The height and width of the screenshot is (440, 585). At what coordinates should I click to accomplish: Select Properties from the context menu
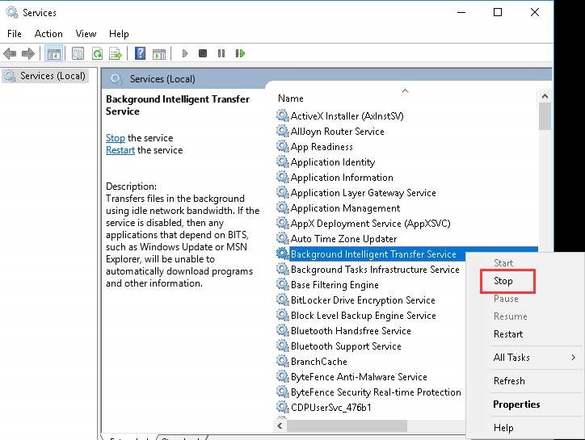coord(516,404)
